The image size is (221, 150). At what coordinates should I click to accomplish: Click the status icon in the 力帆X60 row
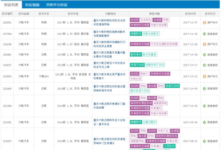[204, 76]
